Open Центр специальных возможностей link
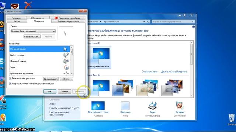Viewport: 236px width, 132px height. coord(59,113)
